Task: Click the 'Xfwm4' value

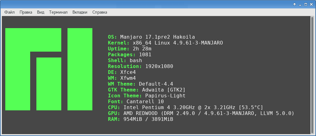Action: [128, 78]
